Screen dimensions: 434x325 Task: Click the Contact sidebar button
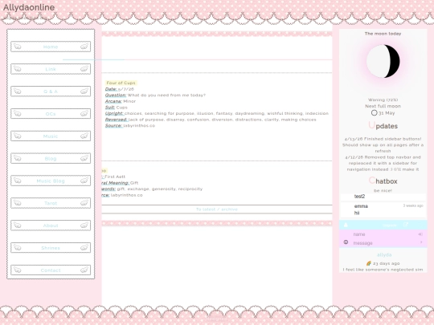[x=51, y=270]
